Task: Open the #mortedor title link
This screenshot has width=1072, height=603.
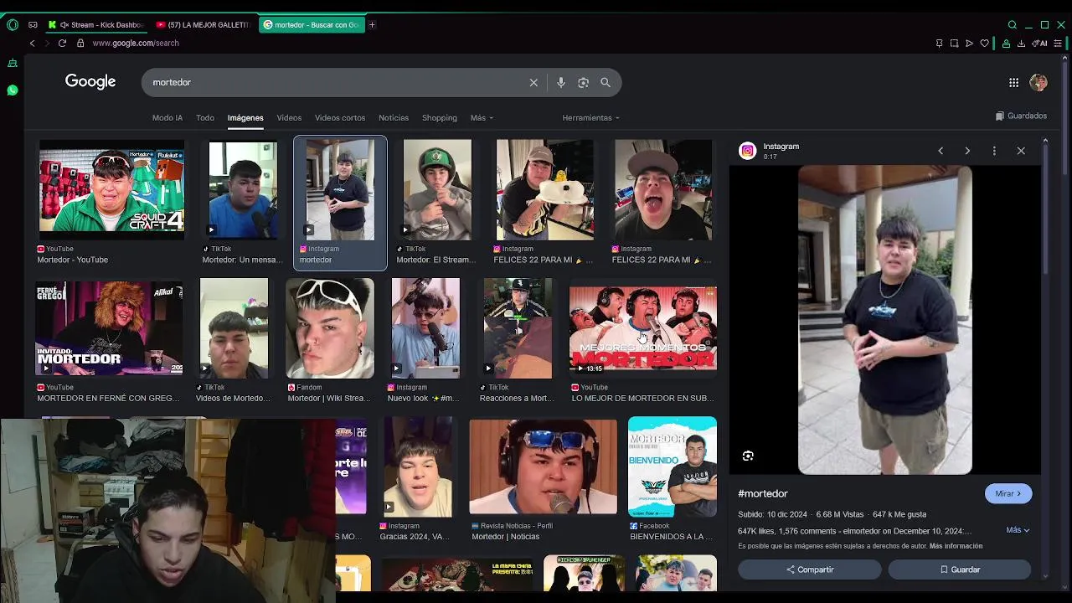Action: [763, 493]
